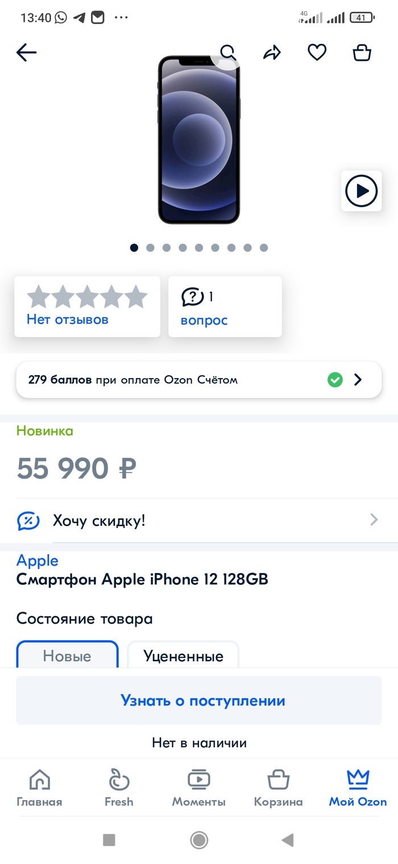Expand Ozon Счёт points banner chevron
398x864 pixels.
coord(358,380)
